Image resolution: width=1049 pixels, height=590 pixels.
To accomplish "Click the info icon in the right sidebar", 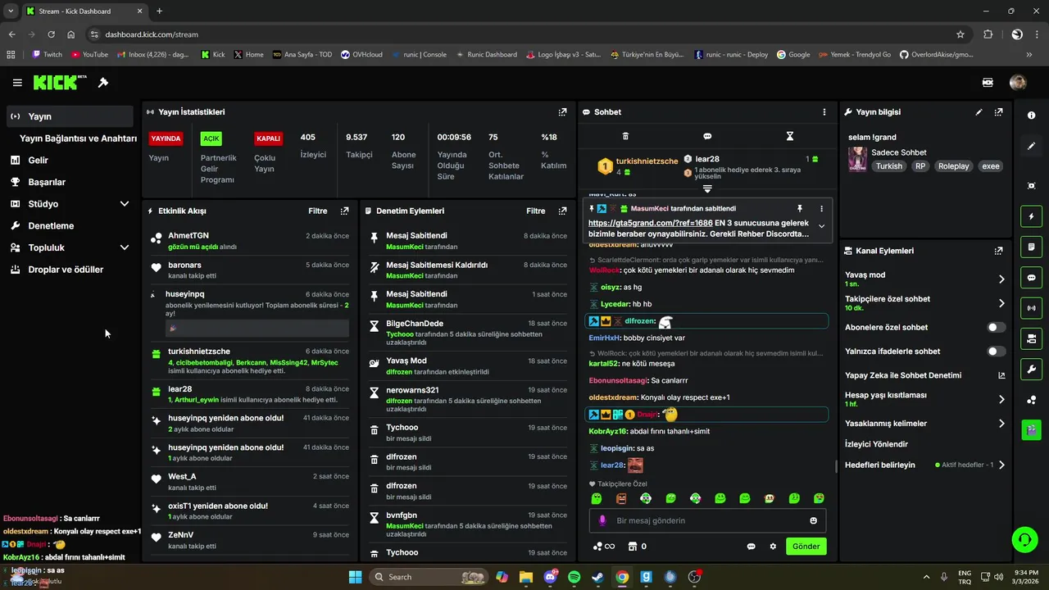I will [1031, 116].
